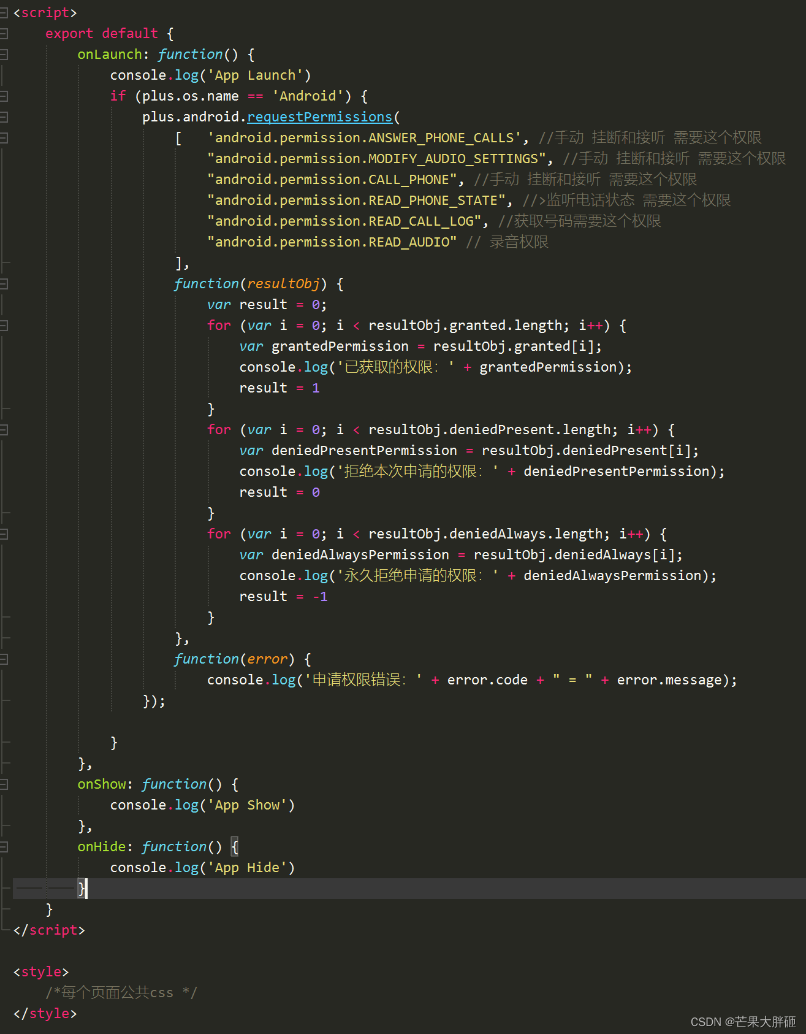Screen dimensions: 806x1034
Task: Click the closing </script> tag
Action: tap(49, 930)
